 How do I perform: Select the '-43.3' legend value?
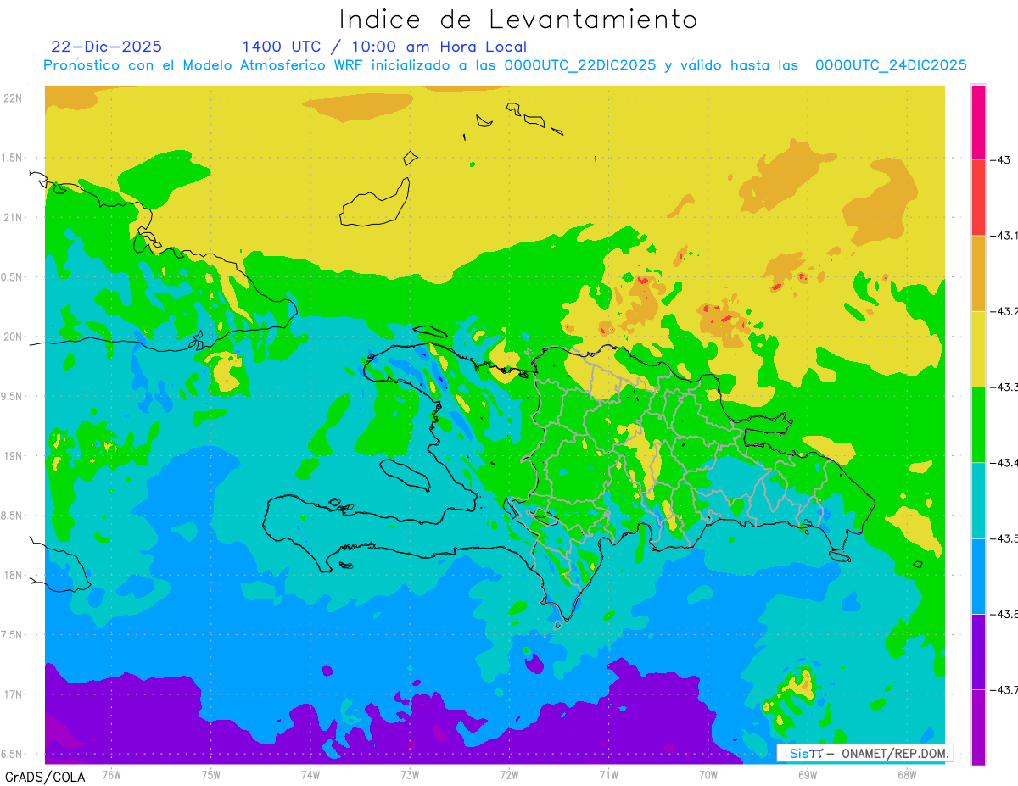click(1004, 387)
